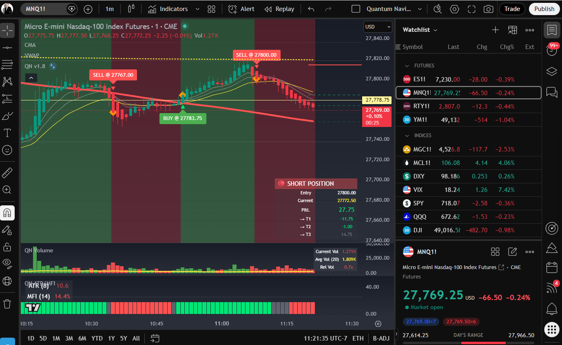This screenshot has height=345, width=562.
Task: Select the crosshair cursor tool
Action: coord(7,30)
